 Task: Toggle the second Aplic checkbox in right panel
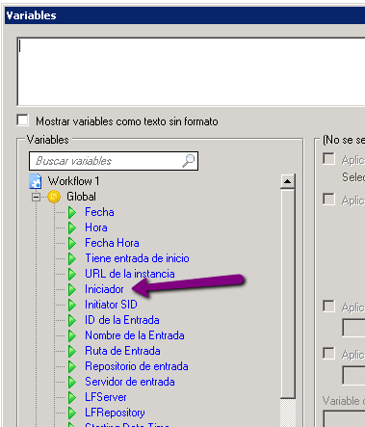pyautogui.click(x=328, y=199)
